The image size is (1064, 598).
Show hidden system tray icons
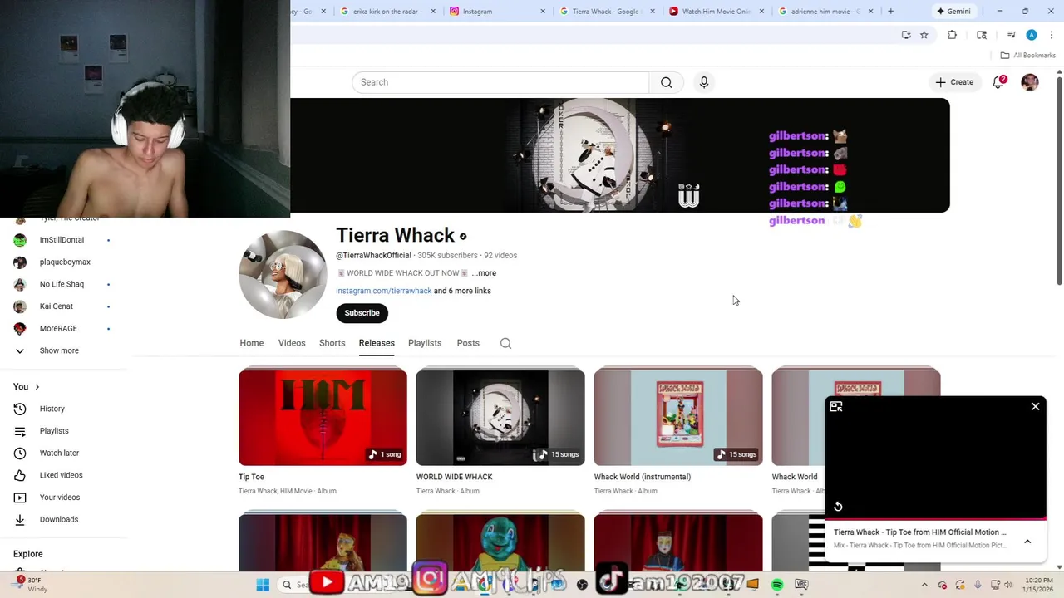[x=924, y=585]
